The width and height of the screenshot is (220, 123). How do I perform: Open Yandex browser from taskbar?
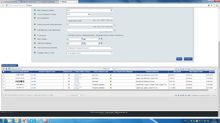point(24,121)
